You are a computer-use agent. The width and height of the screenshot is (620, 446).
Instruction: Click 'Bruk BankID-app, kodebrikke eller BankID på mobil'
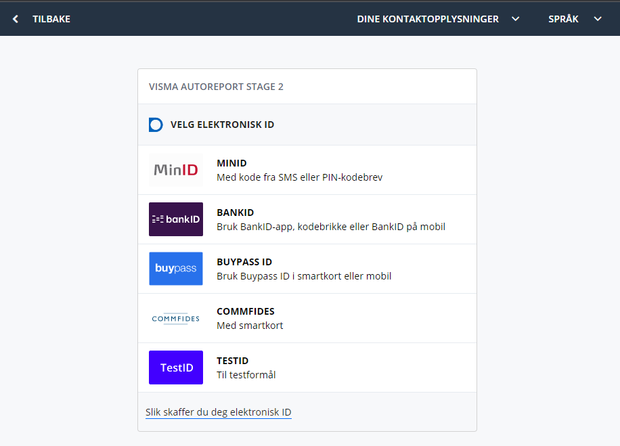[x=331, y=227]
